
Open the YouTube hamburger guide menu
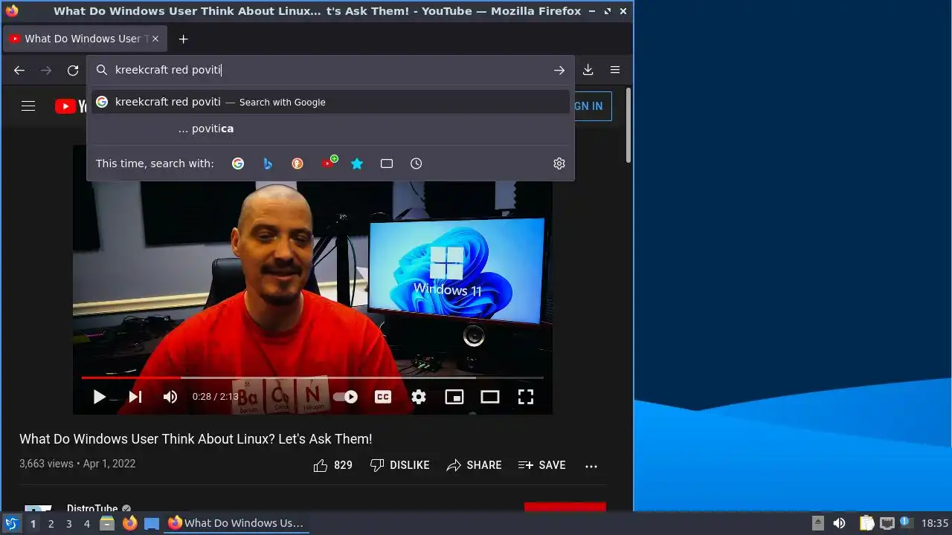[x=28, y=106]
